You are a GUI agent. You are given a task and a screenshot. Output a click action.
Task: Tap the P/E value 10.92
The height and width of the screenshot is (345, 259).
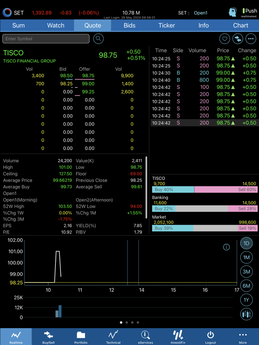pyautogui.click(x=66, y=232)
